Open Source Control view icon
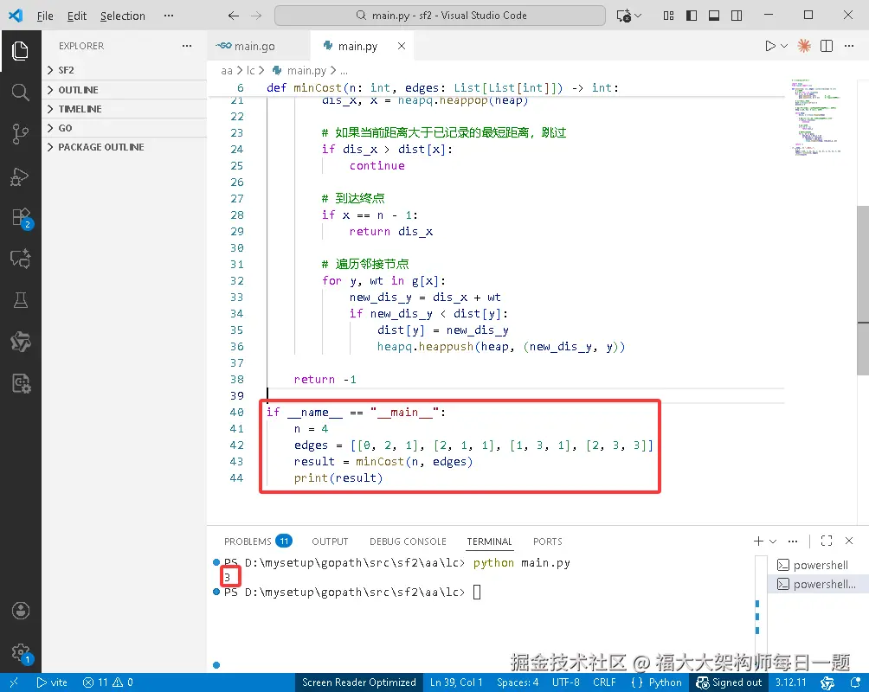The width and height of the screenshot is (869, 692). pyautogui.click(x=21, y=133)
